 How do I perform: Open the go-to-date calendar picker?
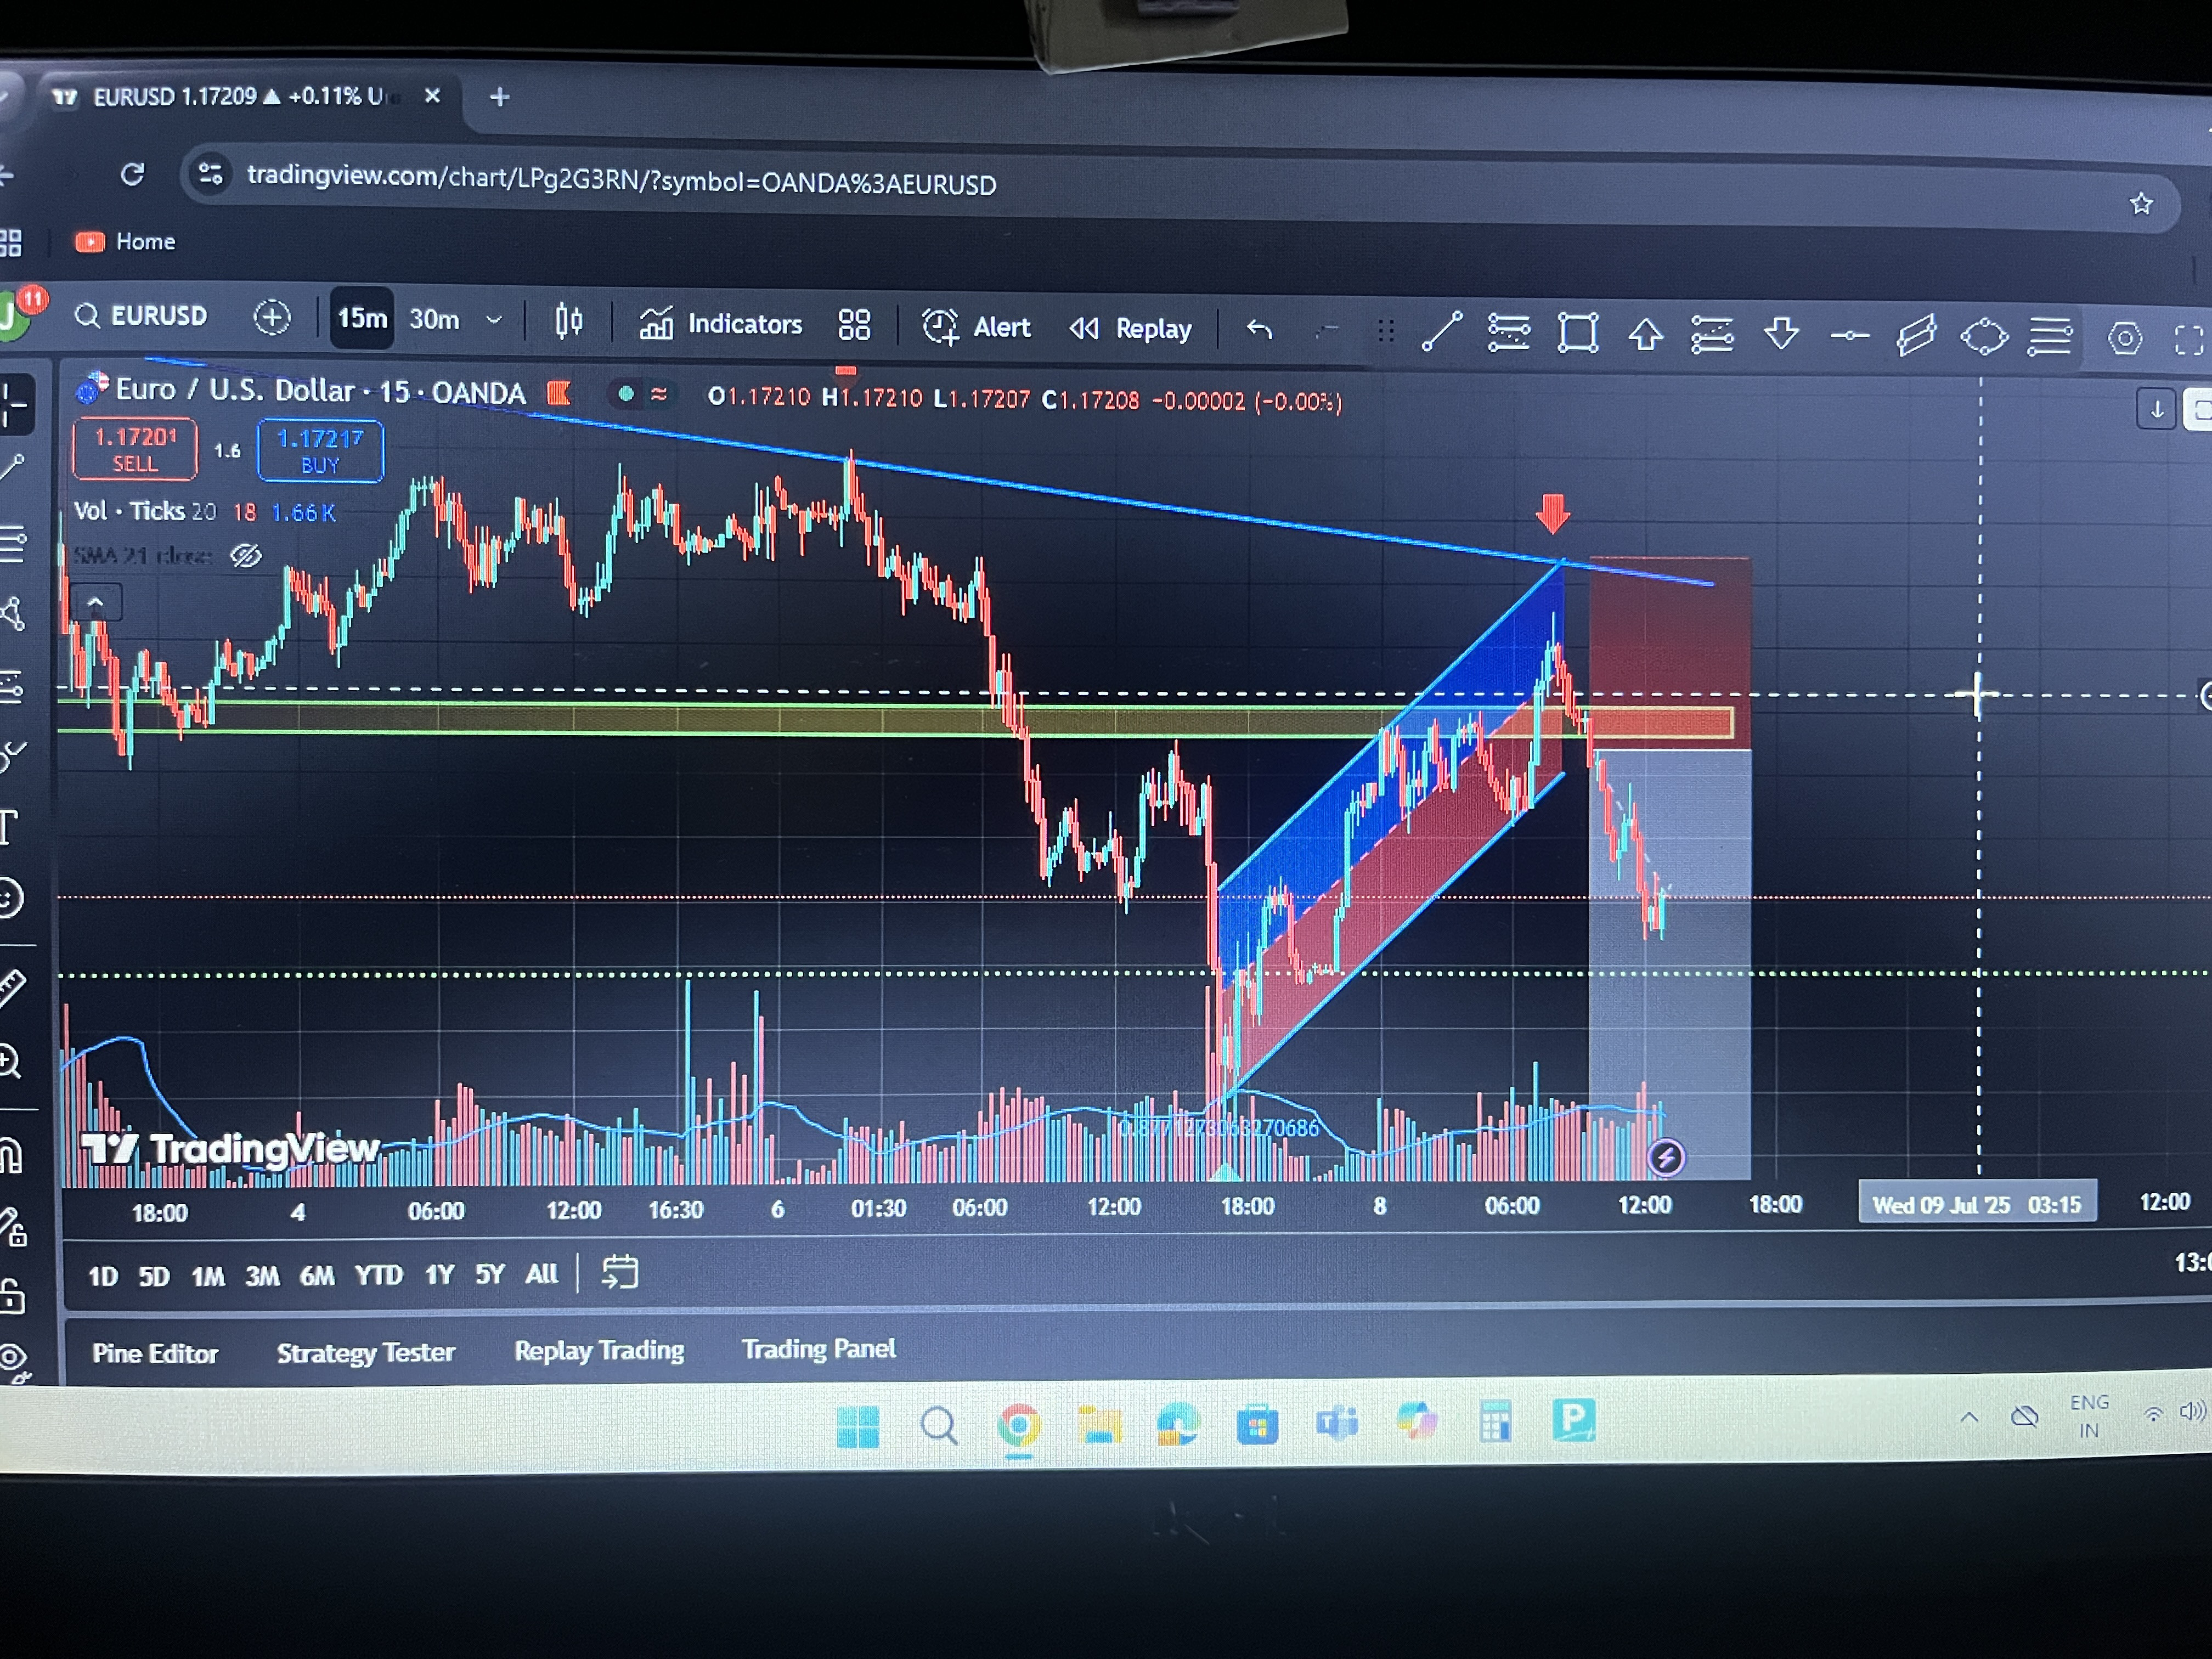(619, 1272)
